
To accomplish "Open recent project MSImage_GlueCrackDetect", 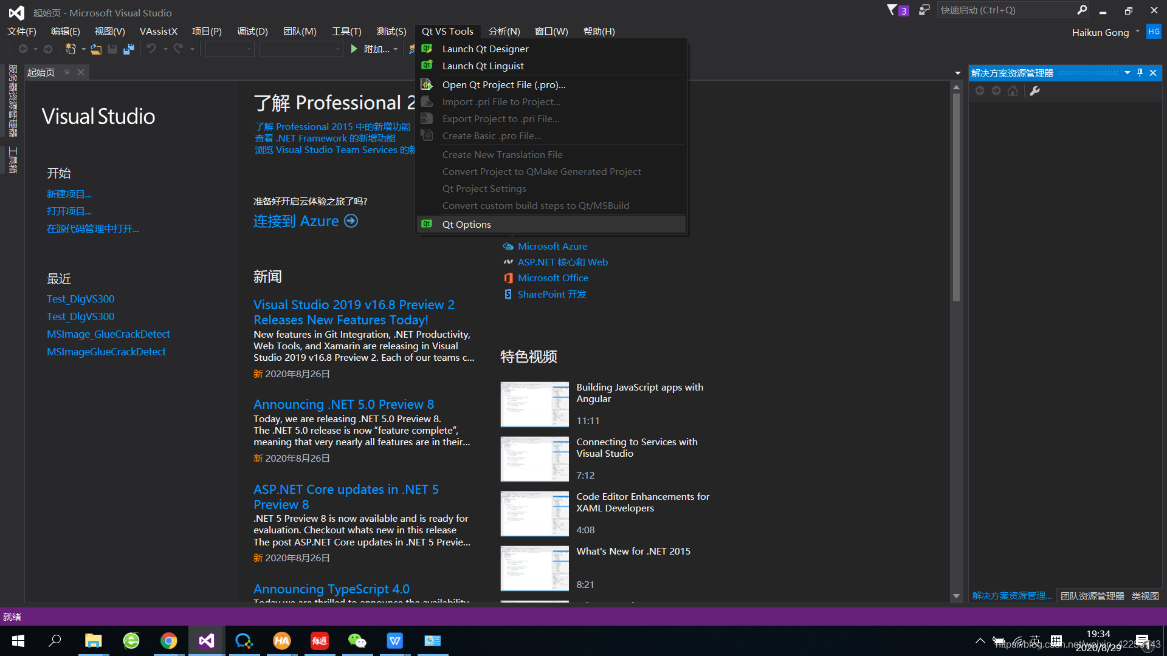I will [x=108, y=334].
